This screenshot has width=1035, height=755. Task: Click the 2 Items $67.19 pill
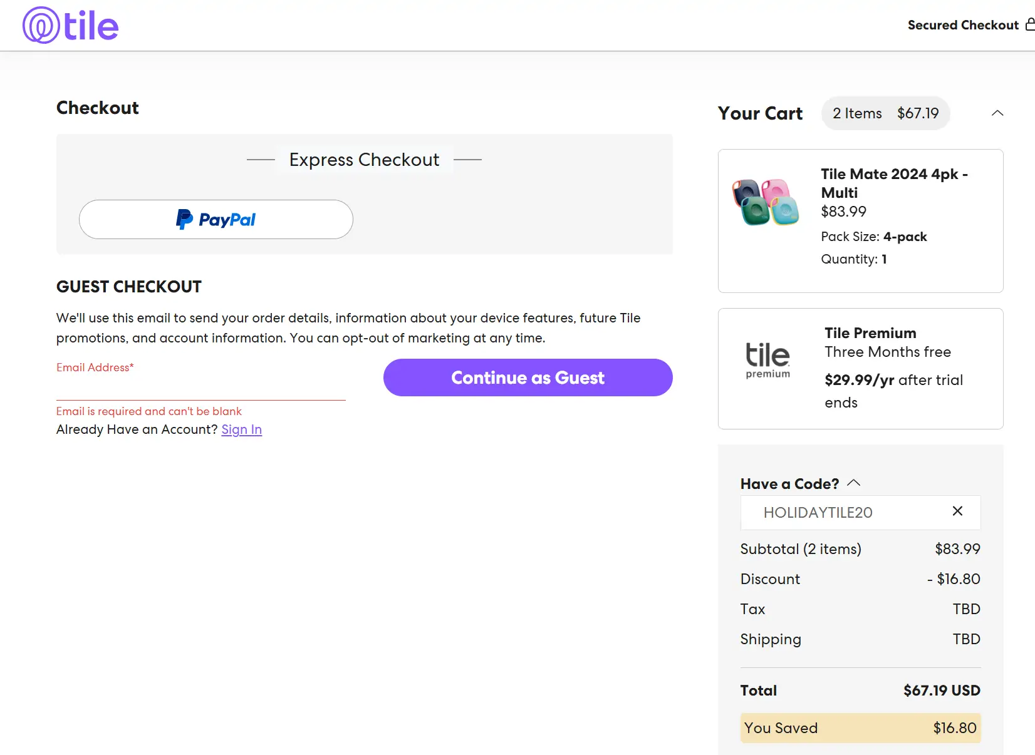coord(885,113)
